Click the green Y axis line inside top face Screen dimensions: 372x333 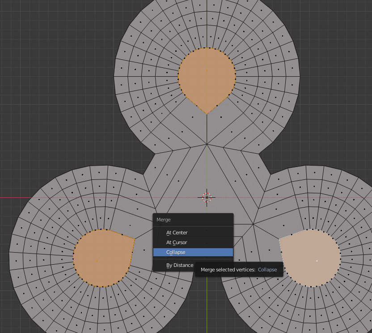click(207, 89)
